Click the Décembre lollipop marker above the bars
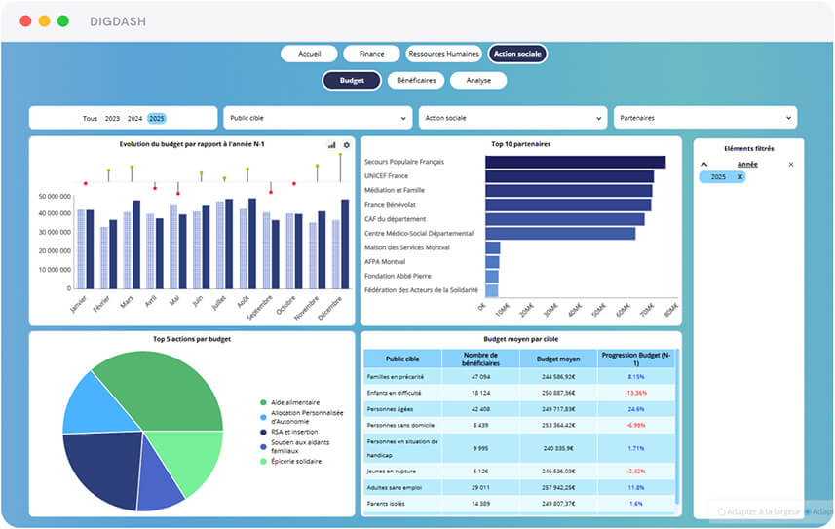 [x=340, y=155]
